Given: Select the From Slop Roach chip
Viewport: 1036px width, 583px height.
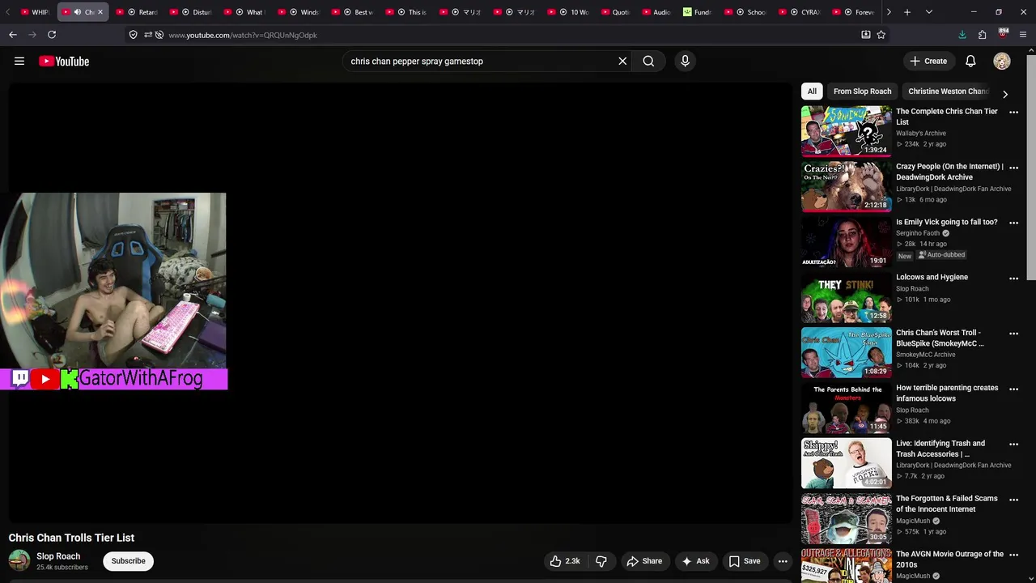Looking at the screenshot, I should (862, 91).
